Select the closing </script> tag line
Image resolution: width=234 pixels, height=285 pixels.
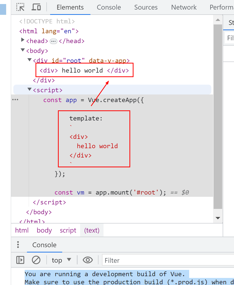click(x=49, y=202)
